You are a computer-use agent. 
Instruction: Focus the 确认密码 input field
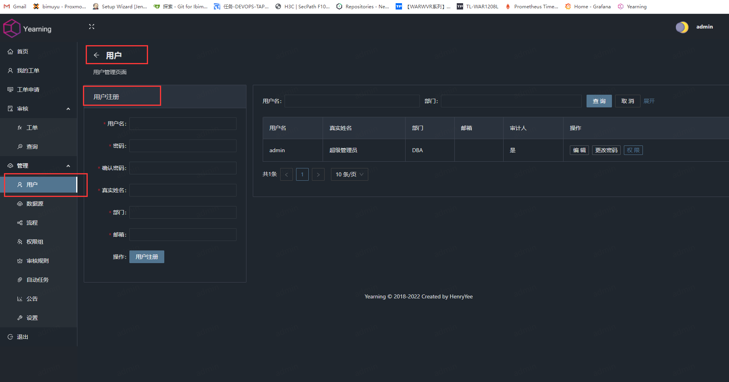click(x=183, y=168)
